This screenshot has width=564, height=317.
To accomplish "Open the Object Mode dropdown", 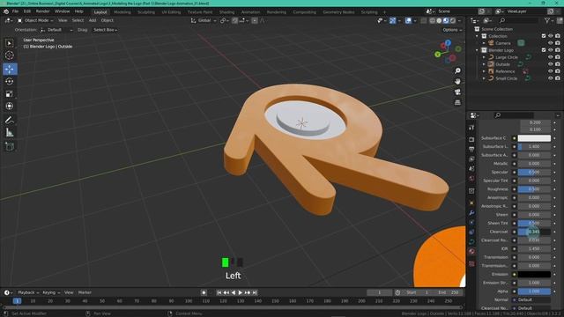I will pos(35,20).
